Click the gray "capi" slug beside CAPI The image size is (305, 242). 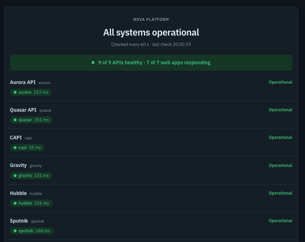(x=28, y=138)
